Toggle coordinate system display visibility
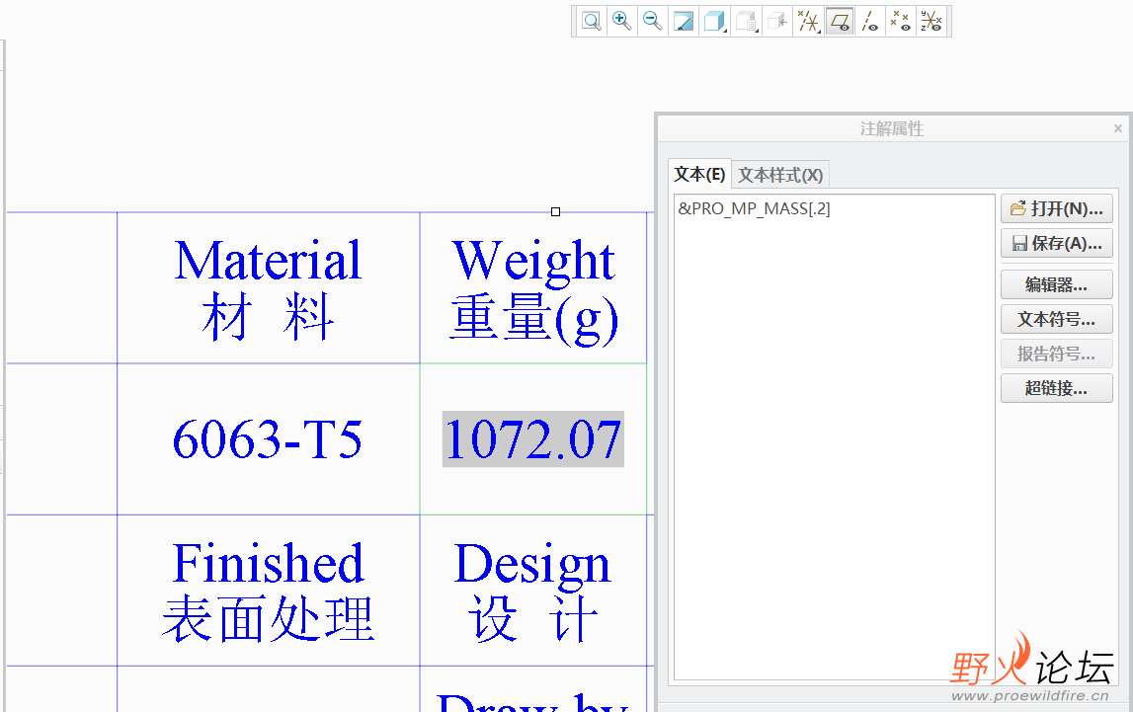This screenshot has width=1133, height=712. [x=931, y=21]
